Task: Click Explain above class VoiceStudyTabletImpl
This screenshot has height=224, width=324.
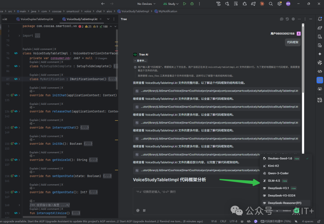Action: tap(27, 49)
